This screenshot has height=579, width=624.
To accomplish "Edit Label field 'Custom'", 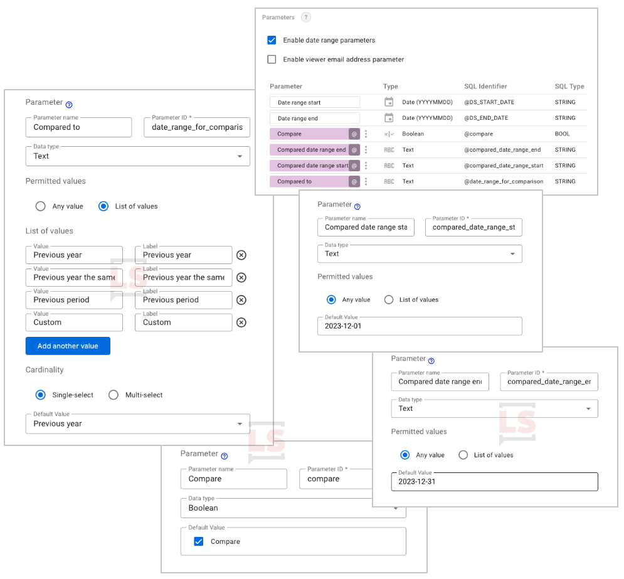I will tap(184, 322).
